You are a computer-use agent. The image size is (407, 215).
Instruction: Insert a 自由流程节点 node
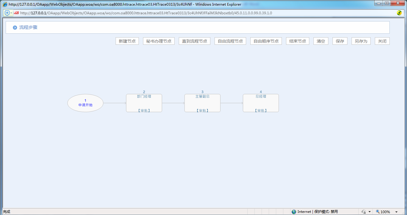[230, 41]
